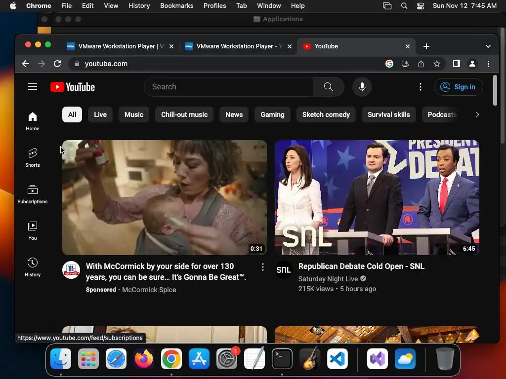Click Chrome forward arrow
This screenshot has height=379, width=506.
point(42,64)
